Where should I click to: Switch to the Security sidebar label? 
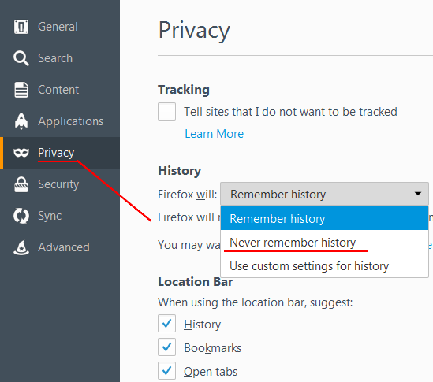point(58,184)
